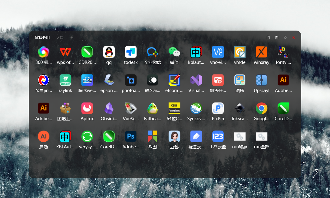This screenshot has height=198, width=330.
Task: Click the clipboard icon in header
Action: point(277,38)
